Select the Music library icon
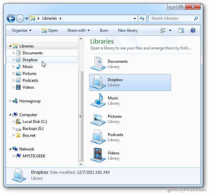The image size is (209, 193). (x=98, y=100)
